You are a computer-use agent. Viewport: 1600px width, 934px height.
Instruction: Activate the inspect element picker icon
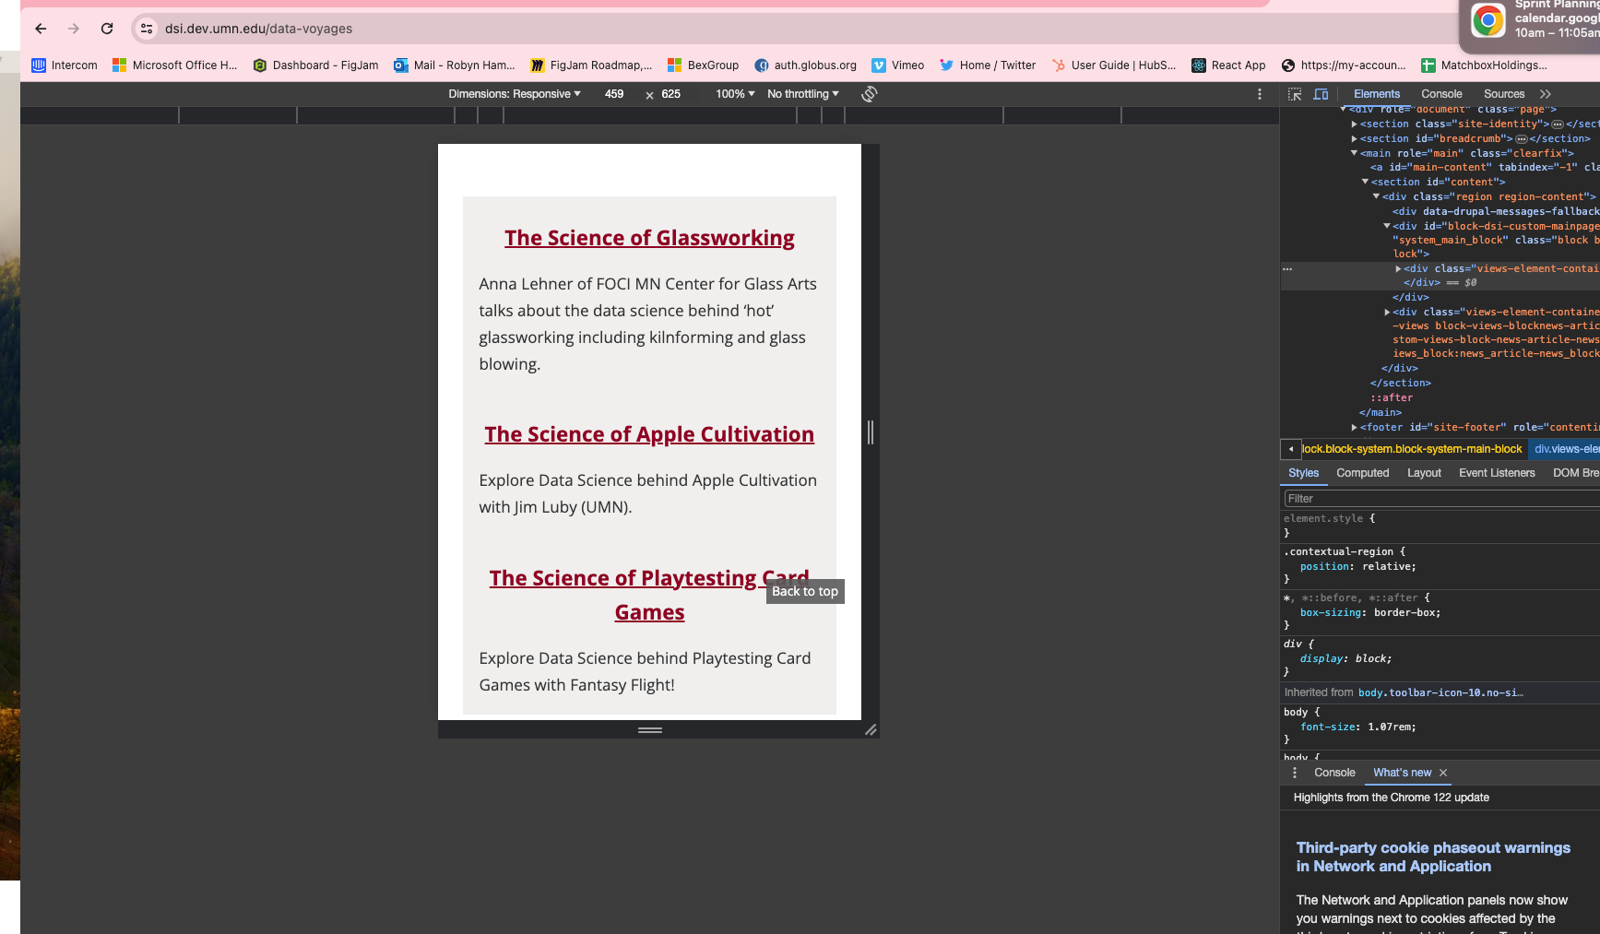click(x=1295, y=94)
